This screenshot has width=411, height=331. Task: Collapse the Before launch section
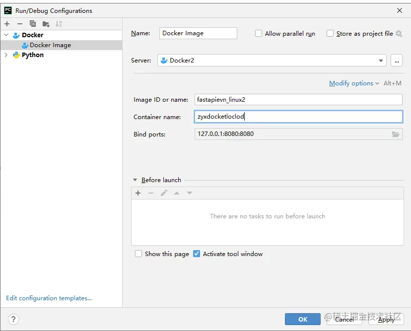click(135, 180)
